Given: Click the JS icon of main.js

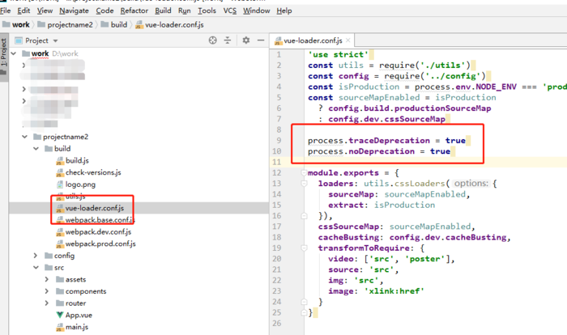Looking at the screenshot, I should (x=60, y=328).
